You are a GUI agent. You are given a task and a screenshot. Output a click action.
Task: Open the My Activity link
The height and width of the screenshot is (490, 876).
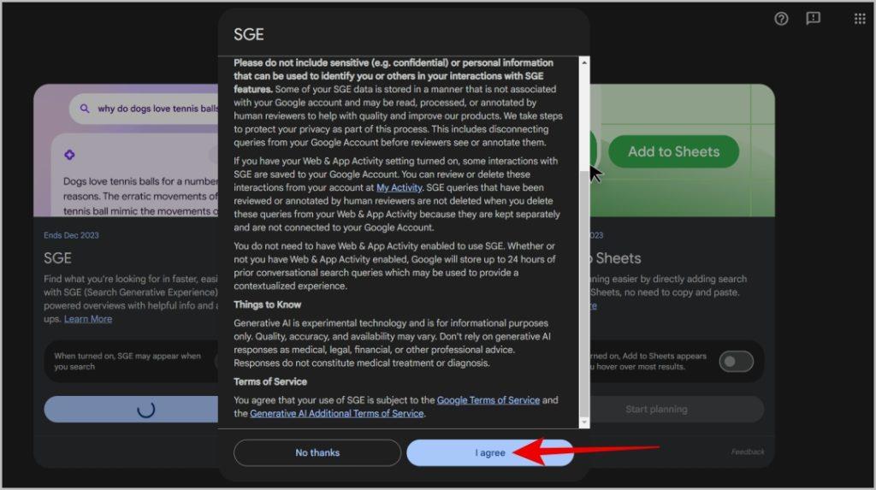[399, 188]
